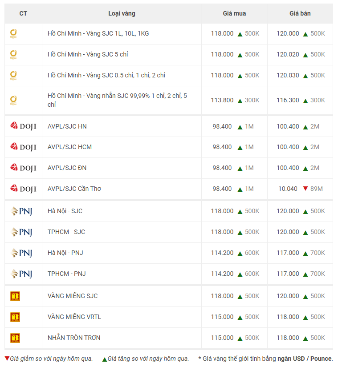Select Hồ Chí Minh - Vàng SJC 5 chỉ
338x371 pixels.
click(88, 54)
